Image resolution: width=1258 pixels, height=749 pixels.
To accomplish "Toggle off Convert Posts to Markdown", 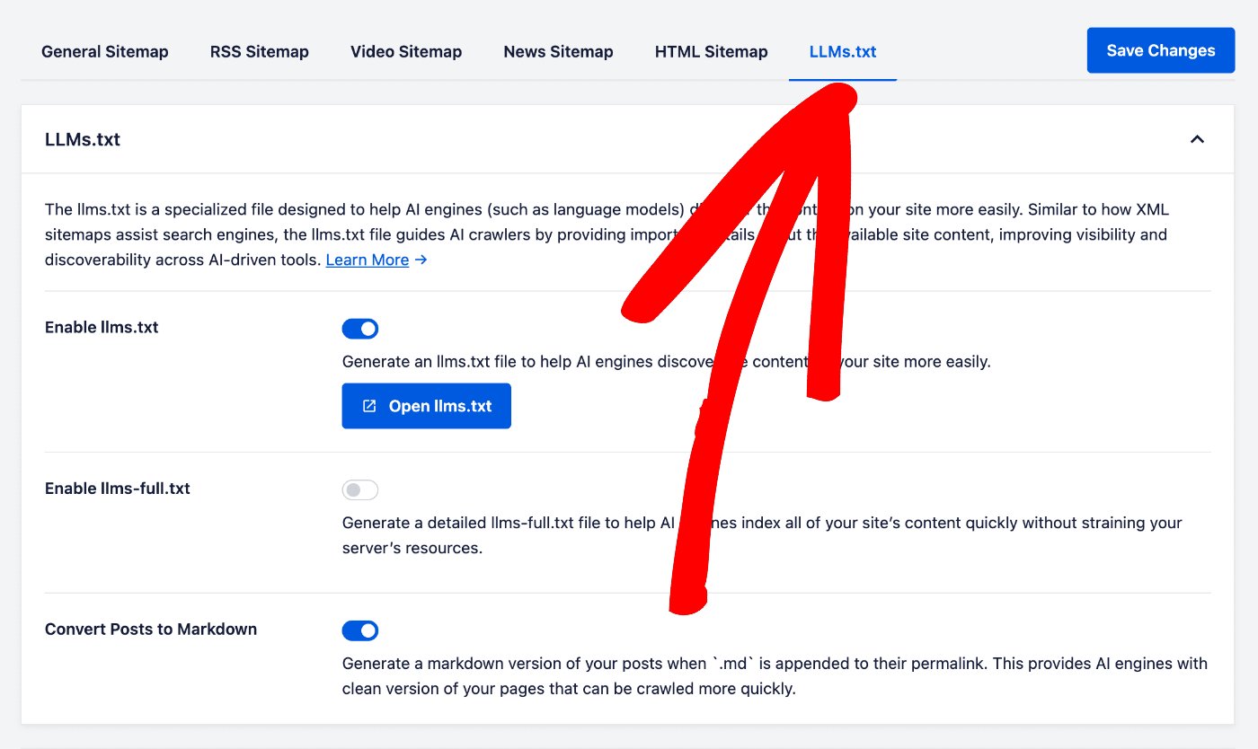I will (359, 630).
